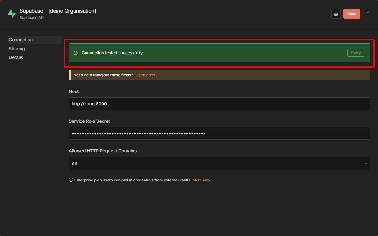Follow the More info link

[x=201, y=180]
